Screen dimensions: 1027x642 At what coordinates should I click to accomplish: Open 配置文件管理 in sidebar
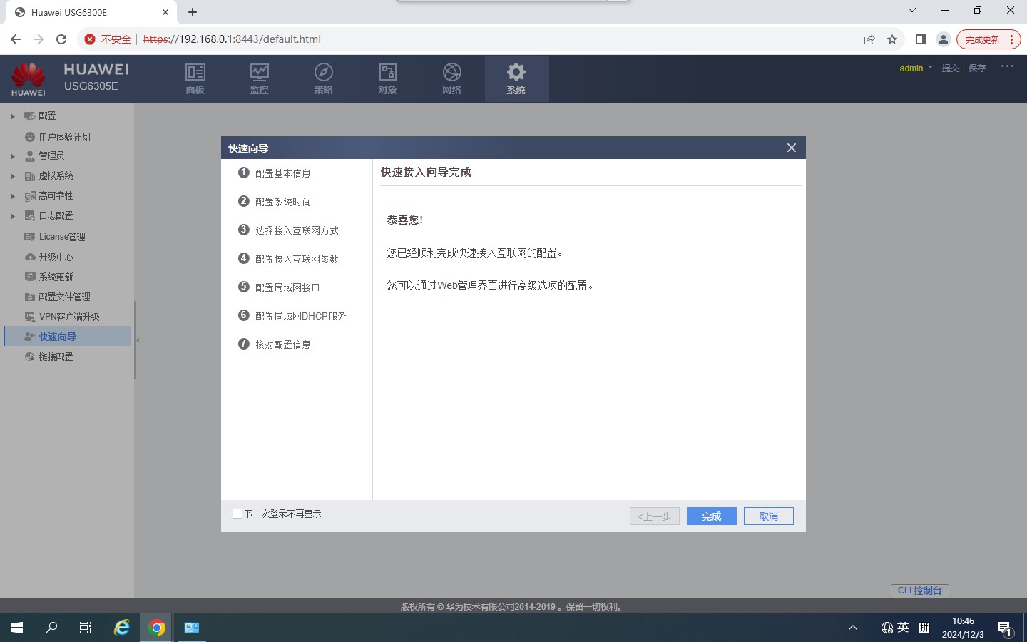tap(64, 297)
